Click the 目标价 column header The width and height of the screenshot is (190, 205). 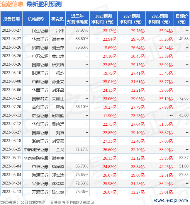(x=182, y=19)
